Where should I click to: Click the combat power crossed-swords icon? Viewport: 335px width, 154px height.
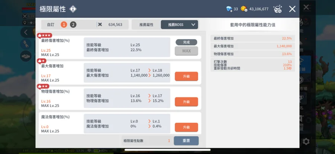pyautogui.click(x=100, y=25)
